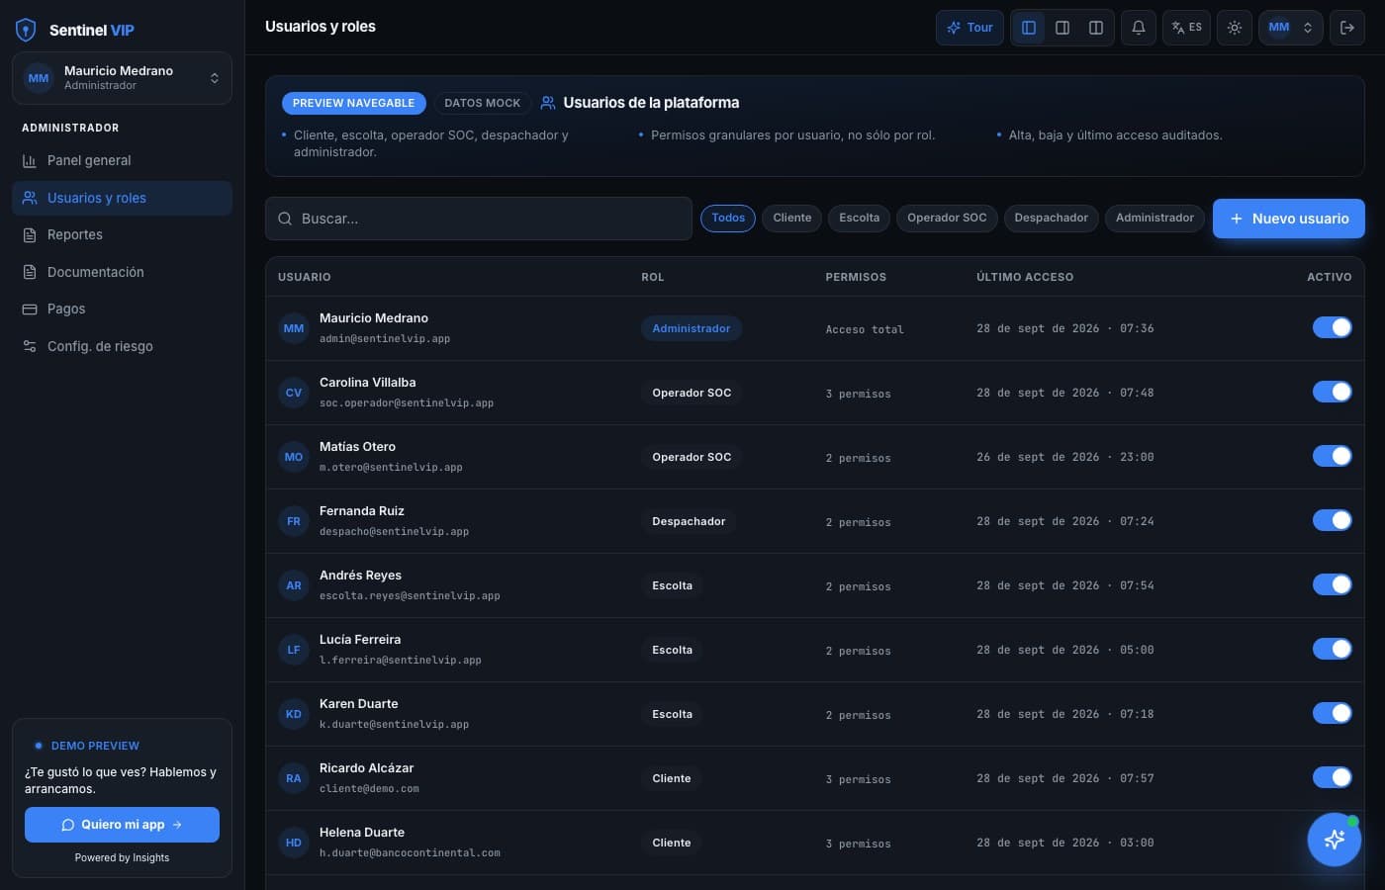
Task: Turn off Andrés Reyes's active switch
Action: [x=1333, y=584]
